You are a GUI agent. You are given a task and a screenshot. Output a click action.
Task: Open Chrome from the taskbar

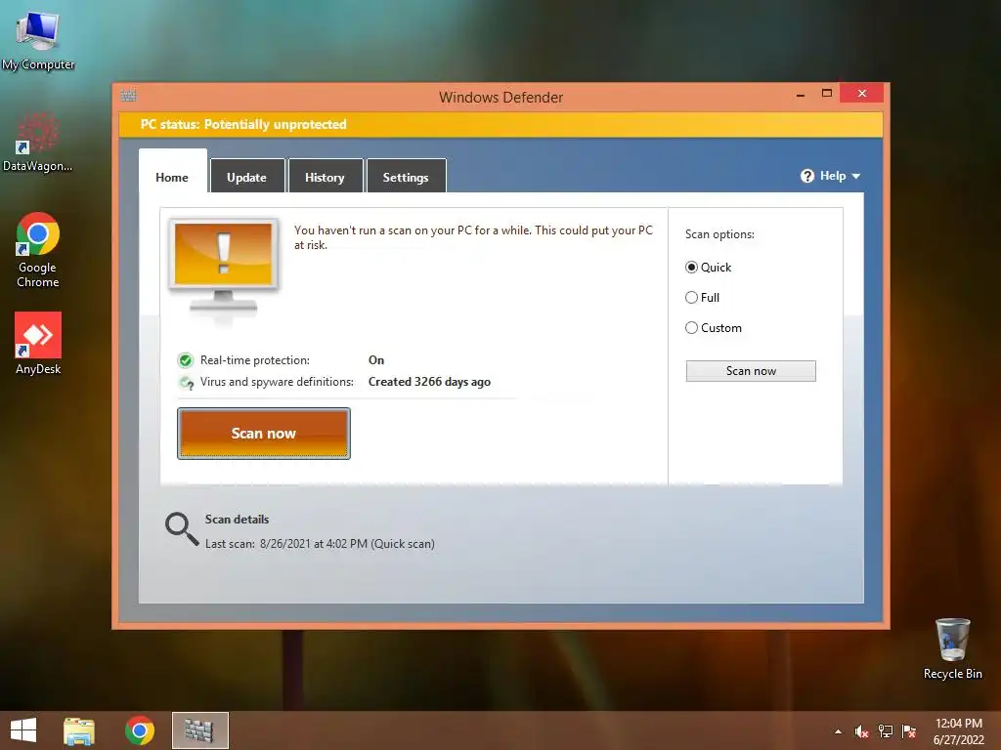[x=140, y=730]
